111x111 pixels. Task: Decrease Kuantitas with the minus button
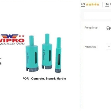point(109,47)
